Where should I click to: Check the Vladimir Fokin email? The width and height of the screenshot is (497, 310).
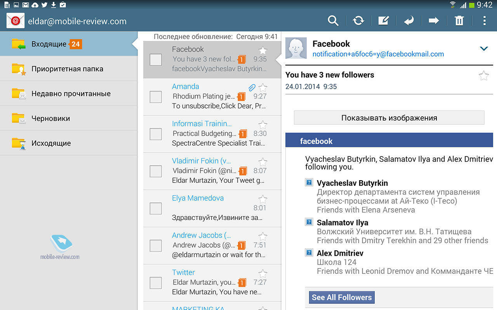(156, 171)
